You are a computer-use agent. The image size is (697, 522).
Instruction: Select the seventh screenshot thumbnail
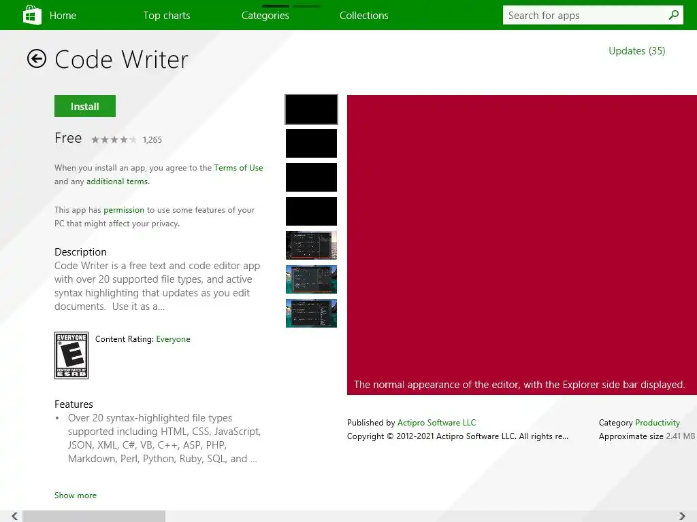tap(311, 313)
